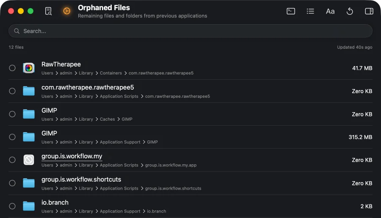Click the 315.2 MB size value
This screenshot has width=381, height=218.
point(360,137)
